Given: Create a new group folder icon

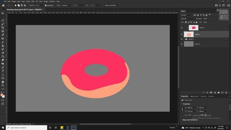Looking at the screenshot, I should (219, 92).
